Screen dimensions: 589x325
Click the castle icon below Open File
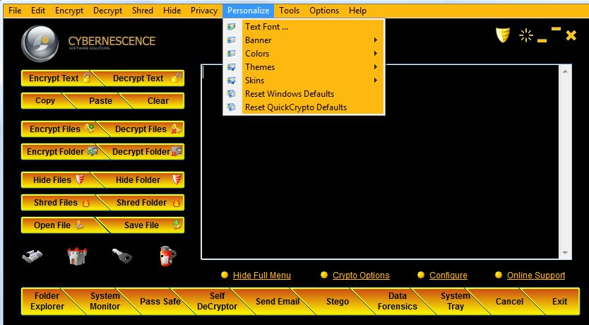pos(77,256)
